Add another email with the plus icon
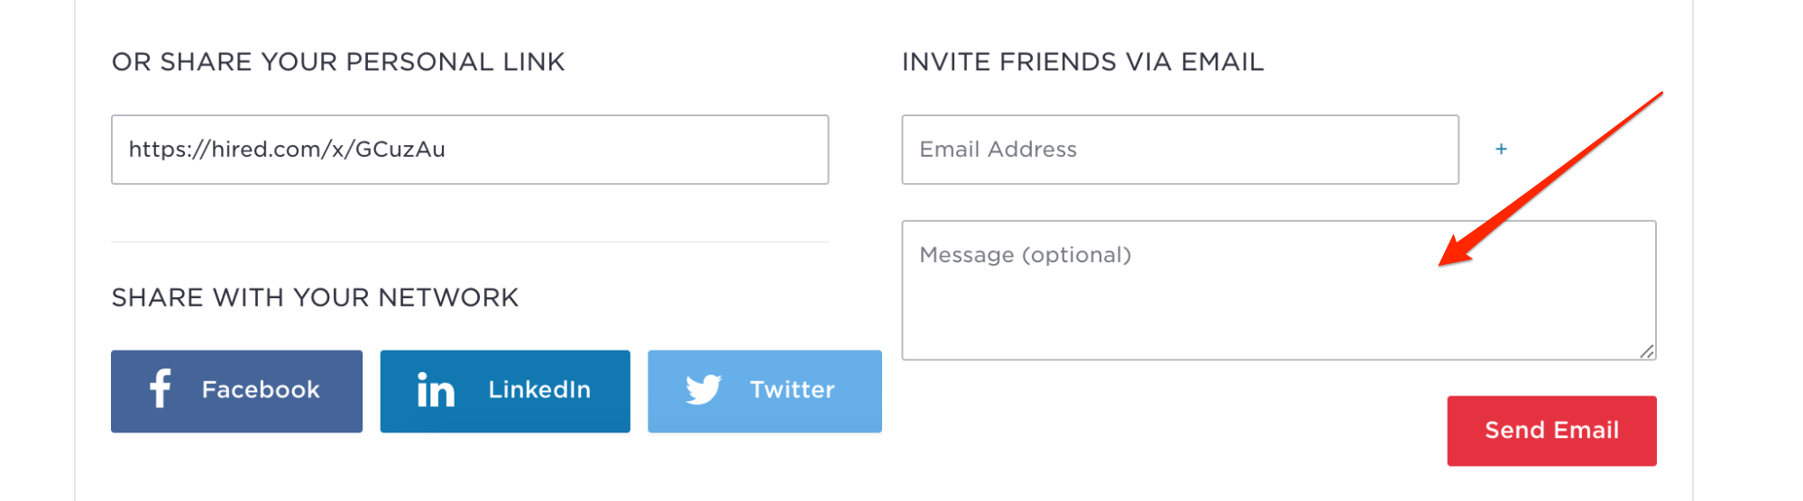1803x501 pixels. pyautogui.click(x=1501, y=149)
